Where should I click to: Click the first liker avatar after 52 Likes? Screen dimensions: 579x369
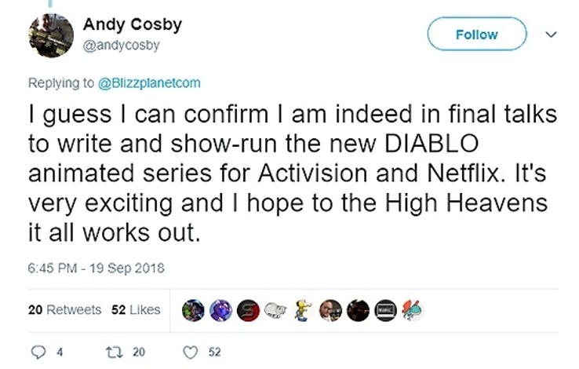pyautogui.click(x=192, y=309)
